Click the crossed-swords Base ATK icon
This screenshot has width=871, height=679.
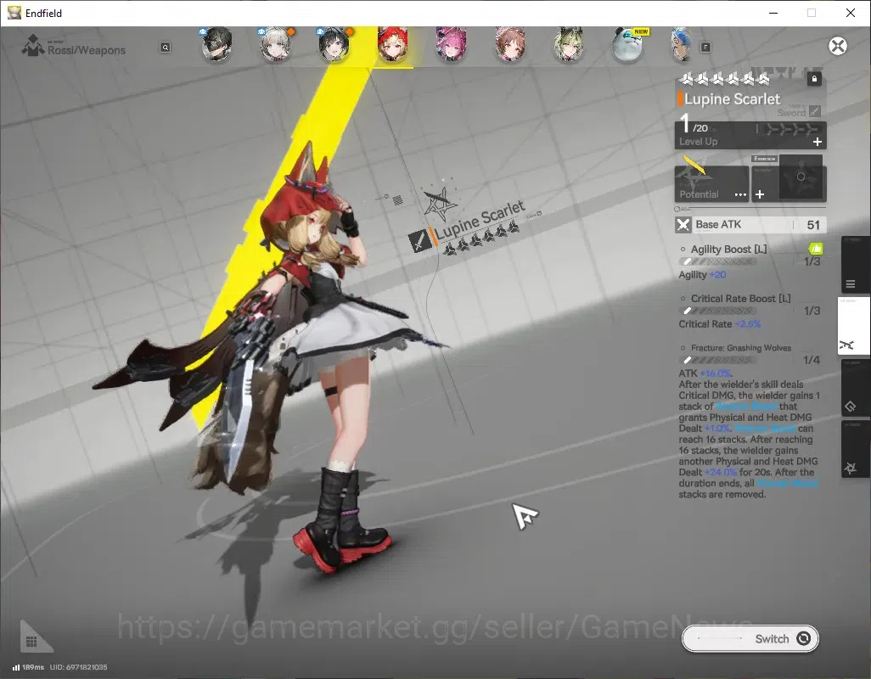(x=683, y=224)
